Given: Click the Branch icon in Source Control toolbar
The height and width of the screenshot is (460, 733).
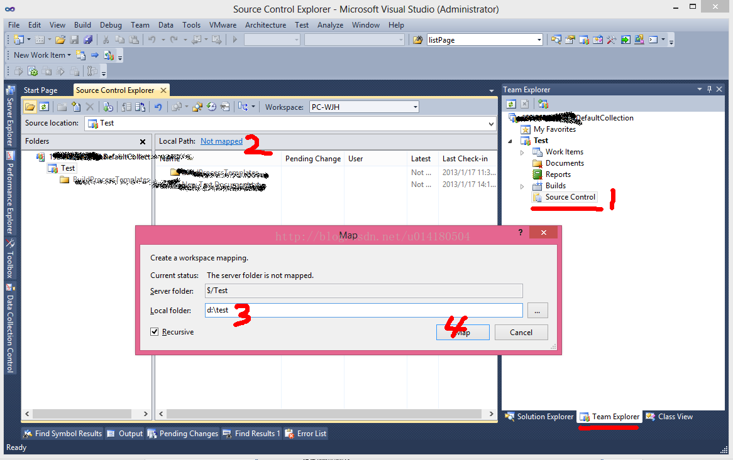Looking at the screenshot, I should [x=243, y=107].
